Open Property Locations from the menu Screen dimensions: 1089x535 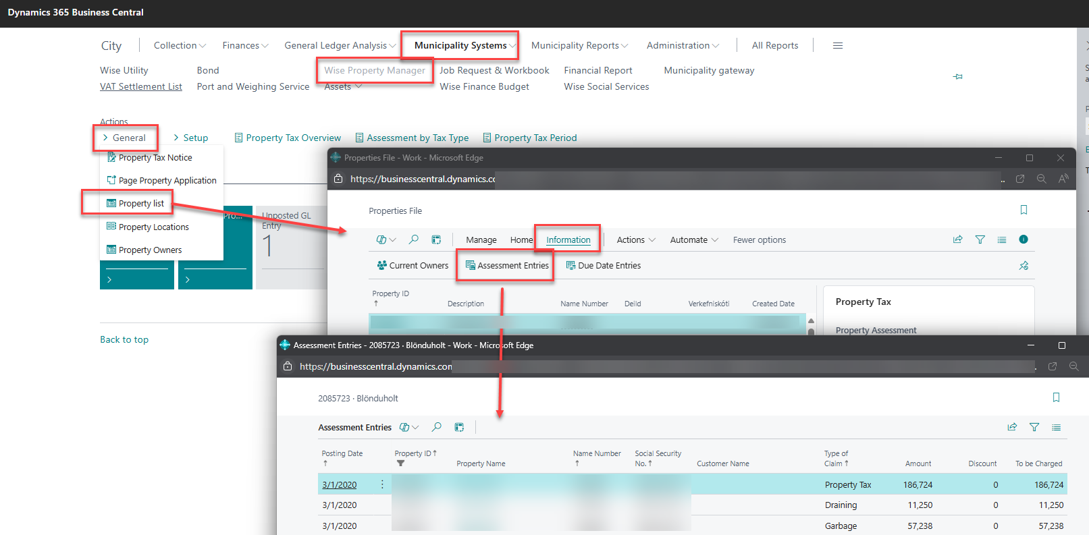pyautogui.click(x=148, y=227)
